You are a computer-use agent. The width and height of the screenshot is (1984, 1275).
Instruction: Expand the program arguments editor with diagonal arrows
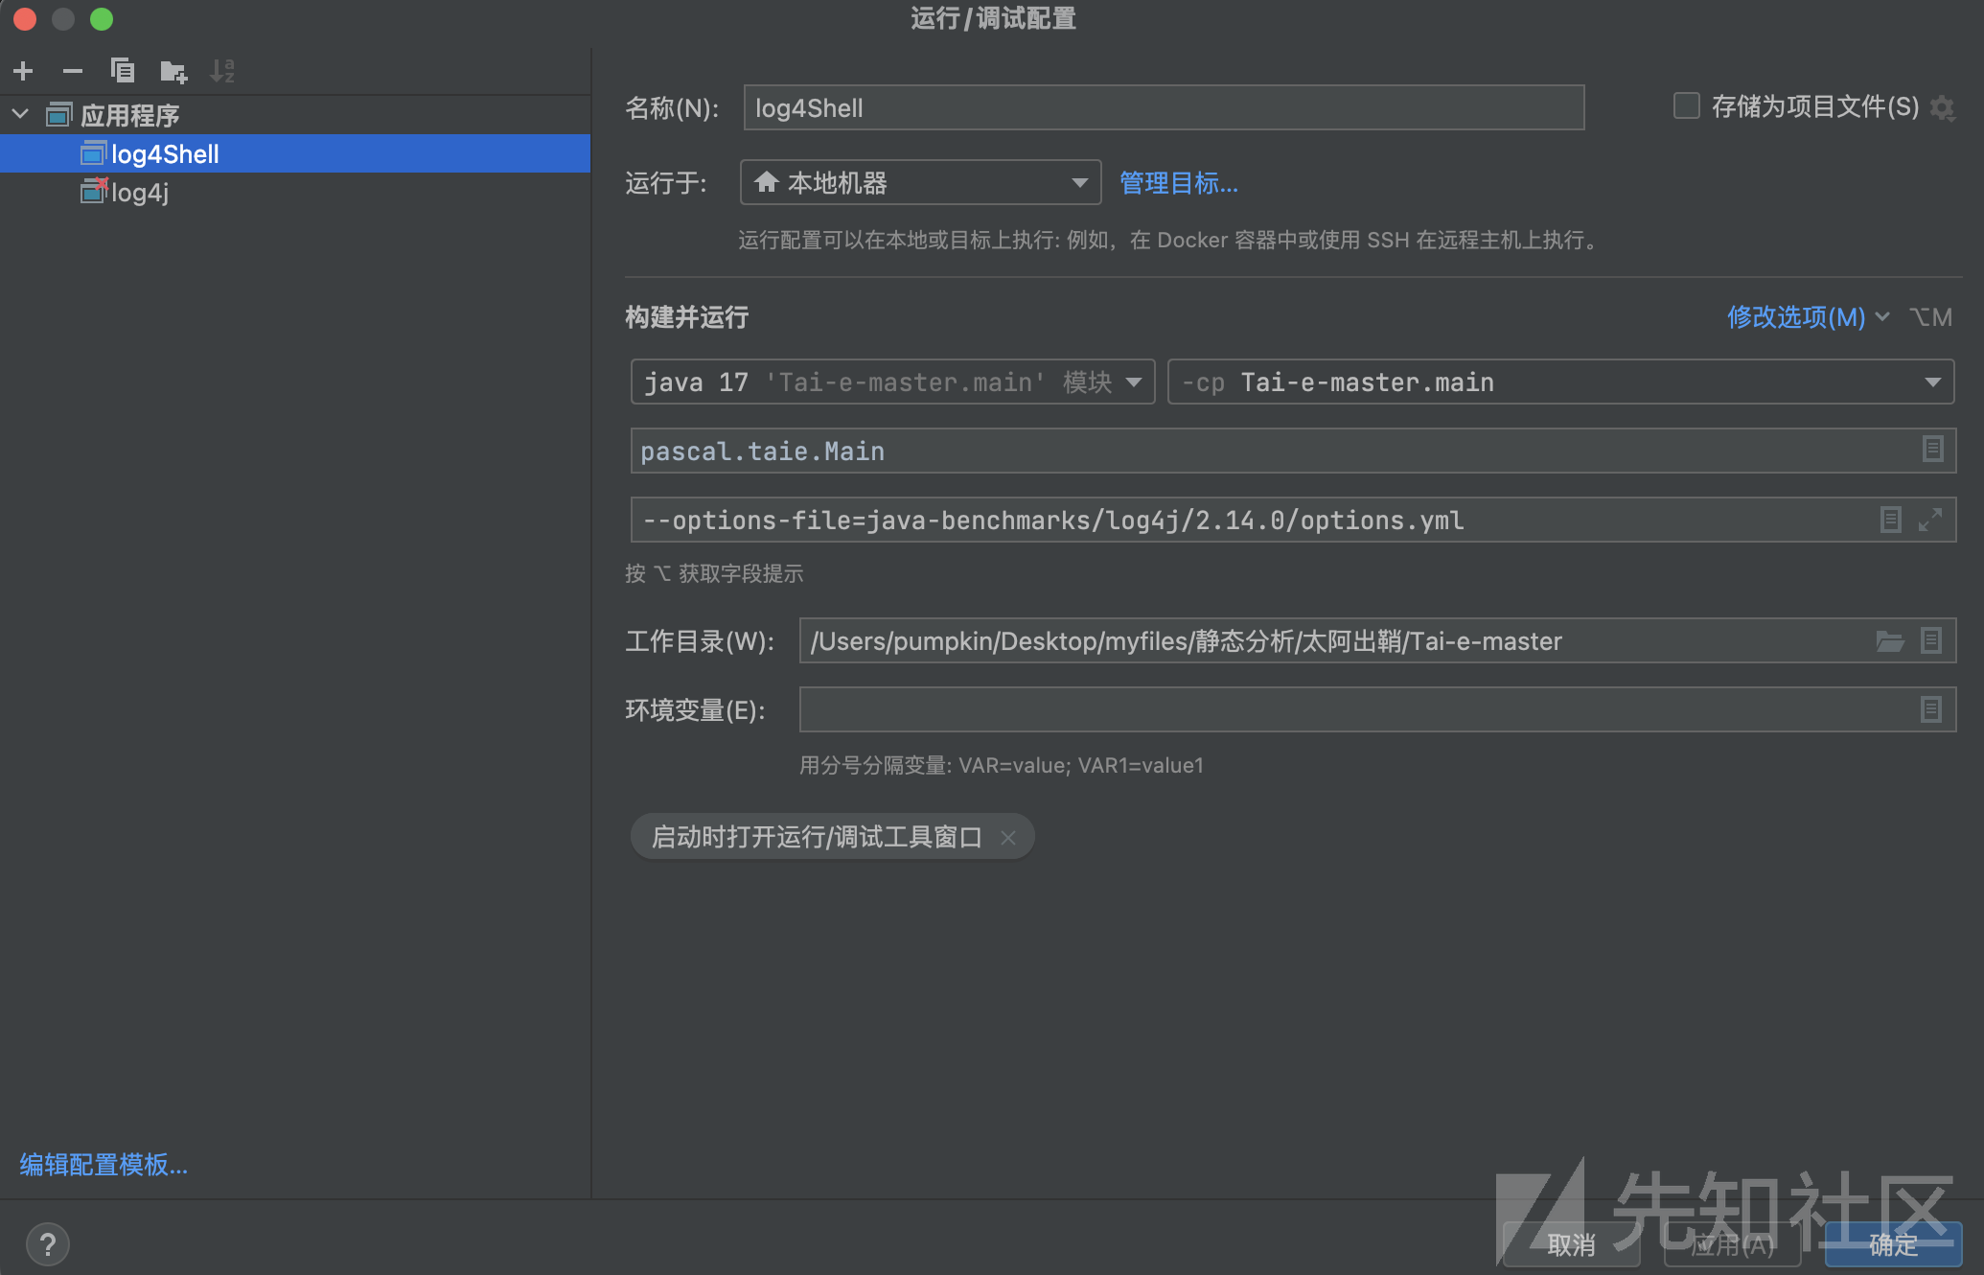click(x=1932, y=520)
